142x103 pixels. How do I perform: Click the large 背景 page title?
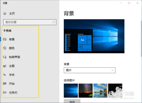[69, 13]
